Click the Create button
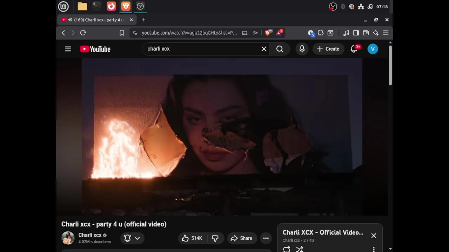This screenshot has height=252, width=449. 328,49
